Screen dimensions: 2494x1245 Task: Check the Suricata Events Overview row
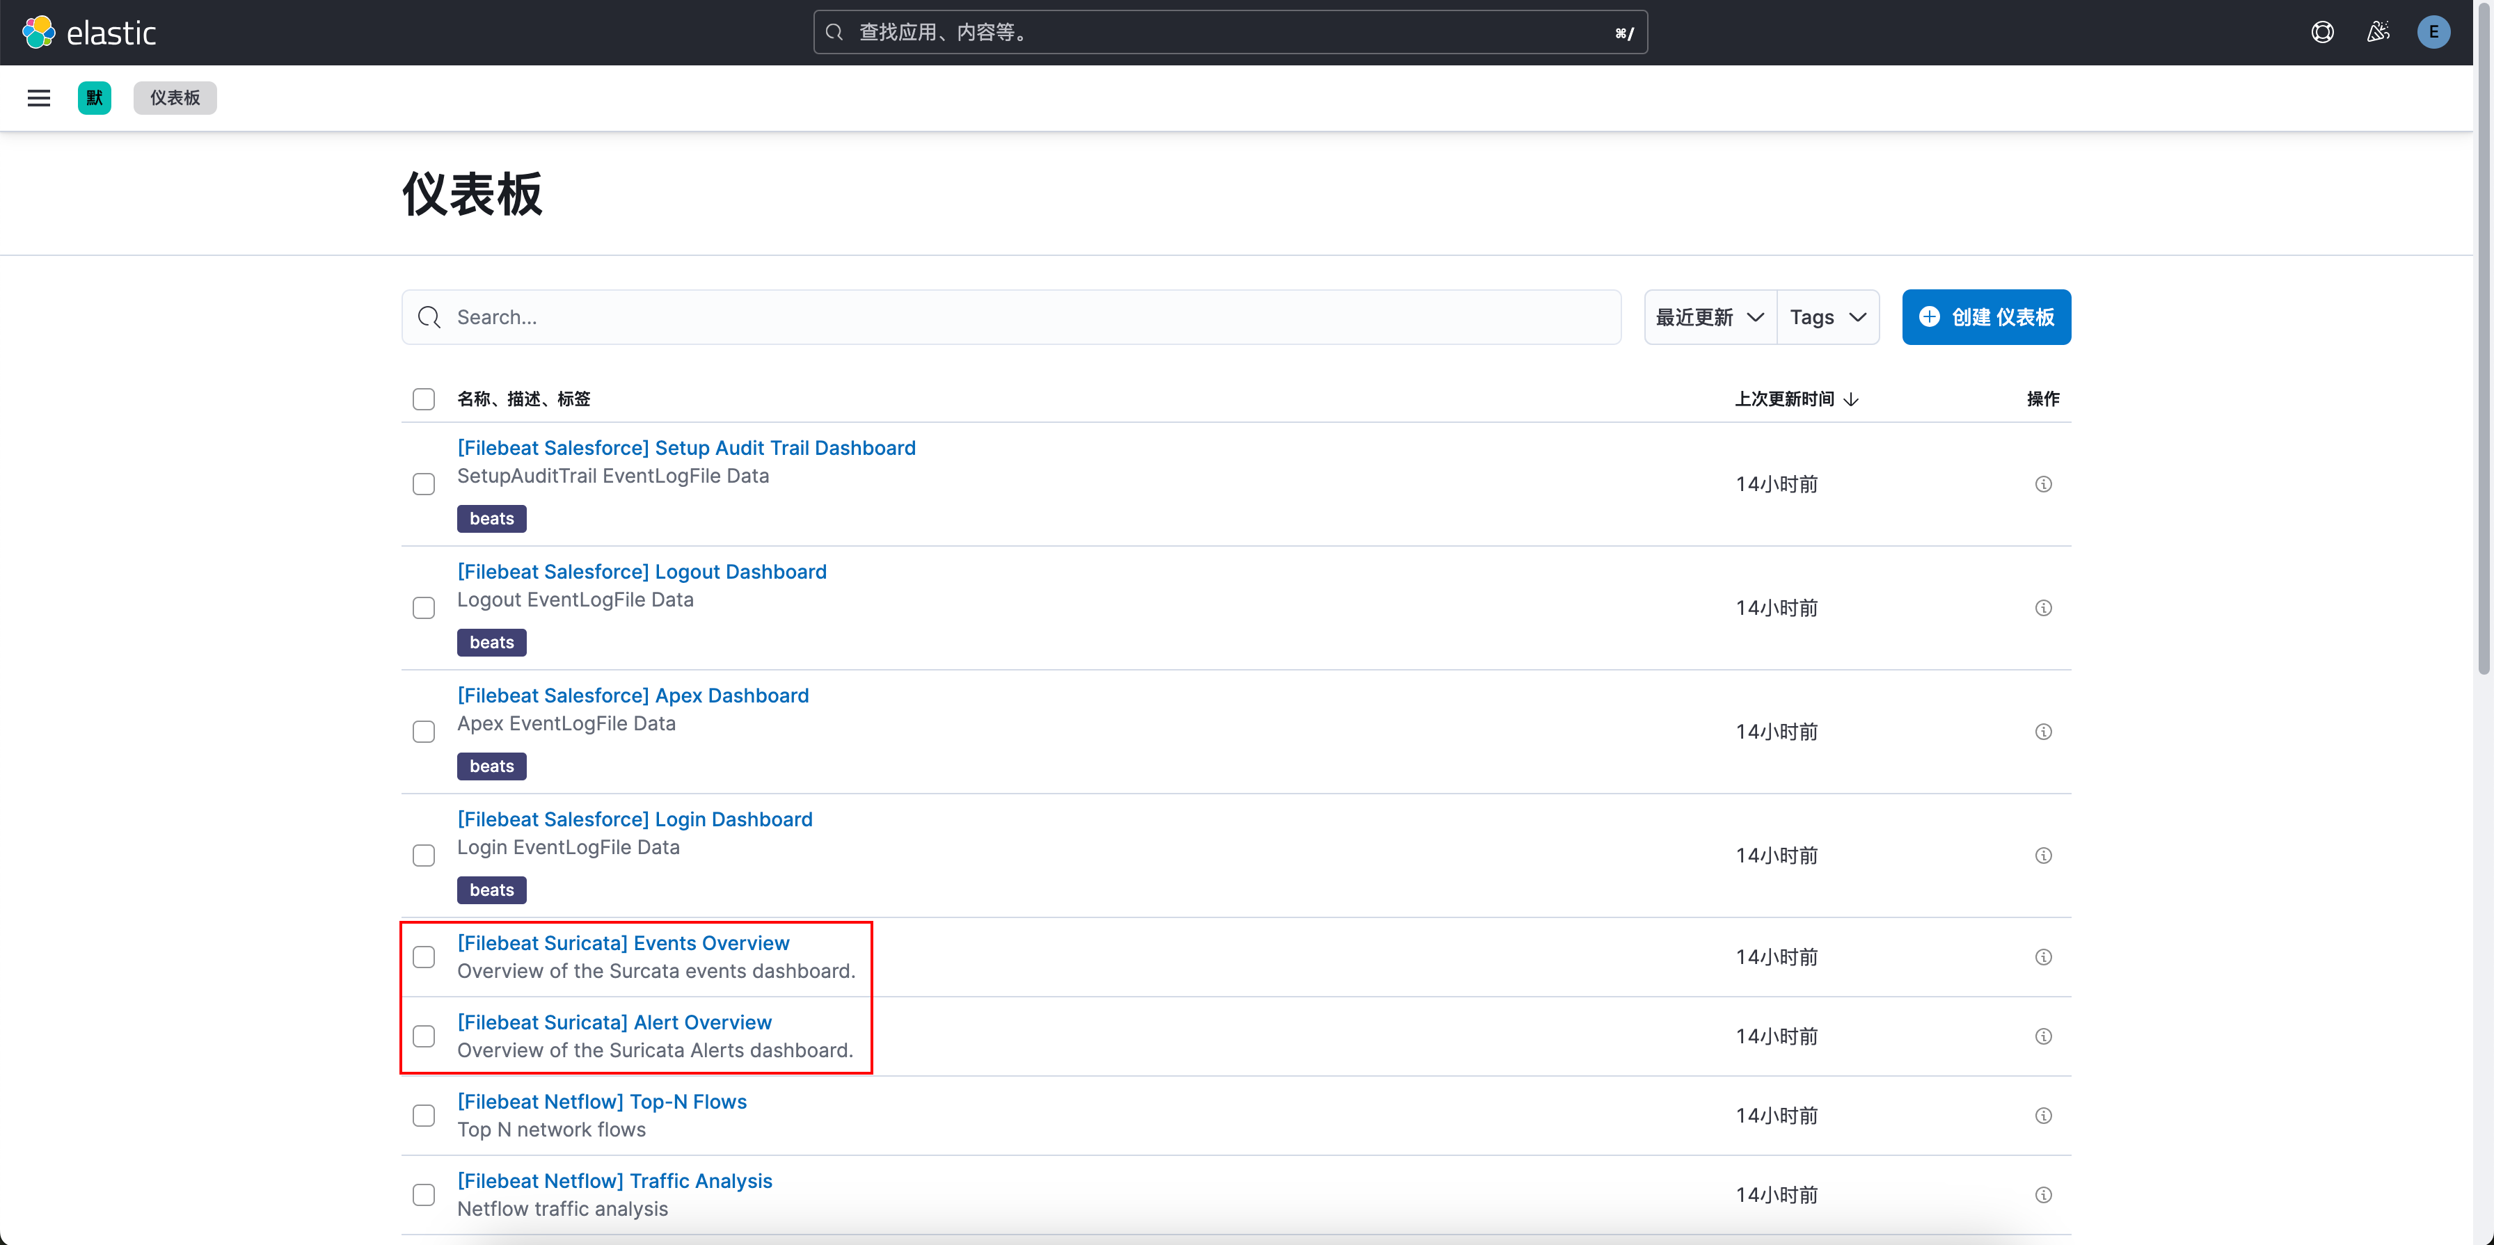click(x=424, y=957)
